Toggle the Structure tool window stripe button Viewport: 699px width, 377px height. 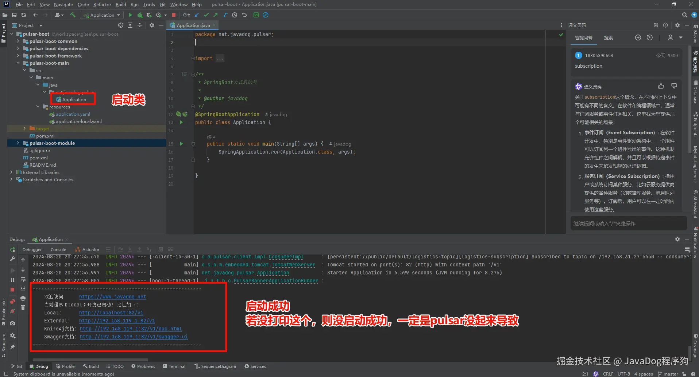click(x=4, y=345)
